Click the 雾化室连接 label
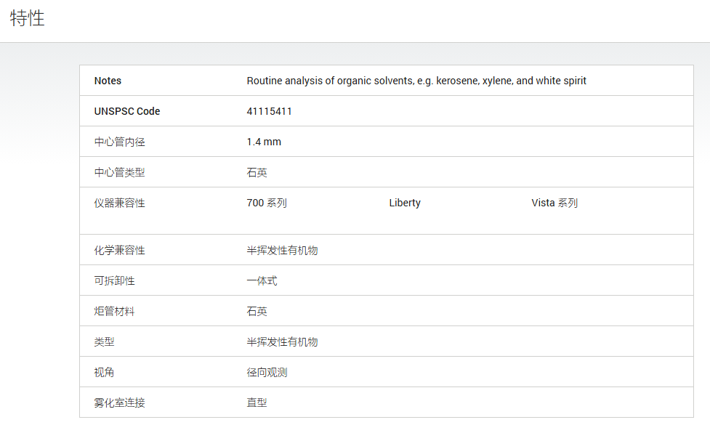Screen dimensions: 710x441 119,402
